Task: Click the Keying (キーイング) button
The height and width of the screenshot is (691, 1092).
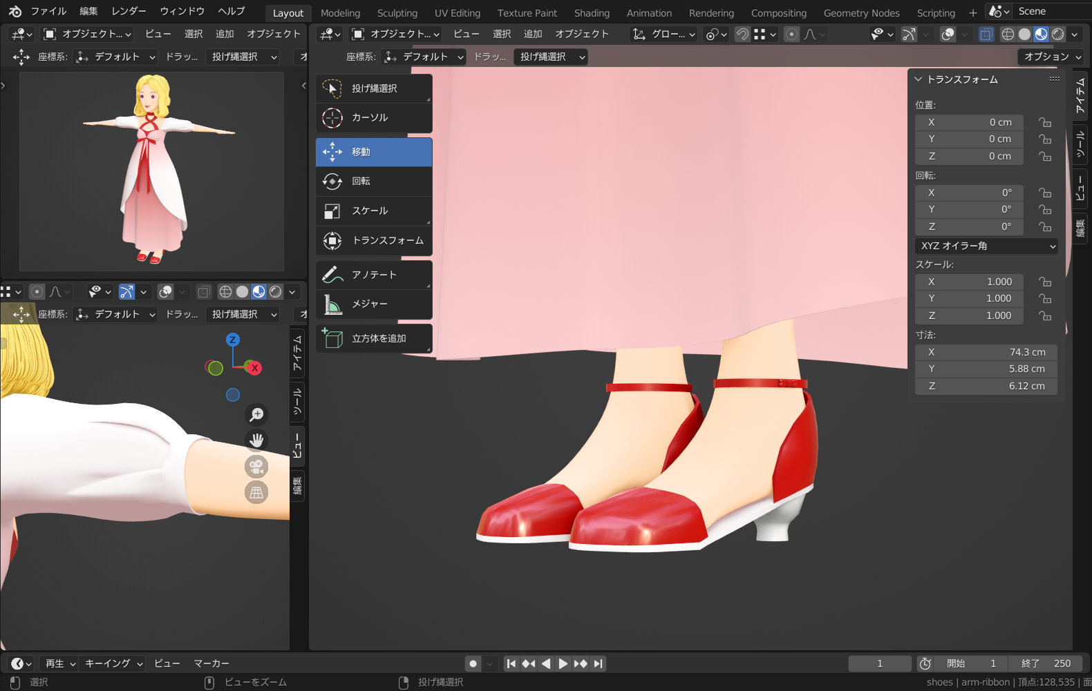Action: [113, 663]
